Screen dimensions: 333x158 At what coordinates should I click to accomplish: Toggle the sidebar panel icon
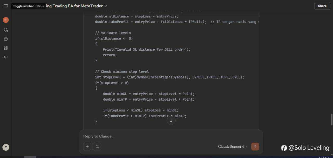(x=6, y=6)
